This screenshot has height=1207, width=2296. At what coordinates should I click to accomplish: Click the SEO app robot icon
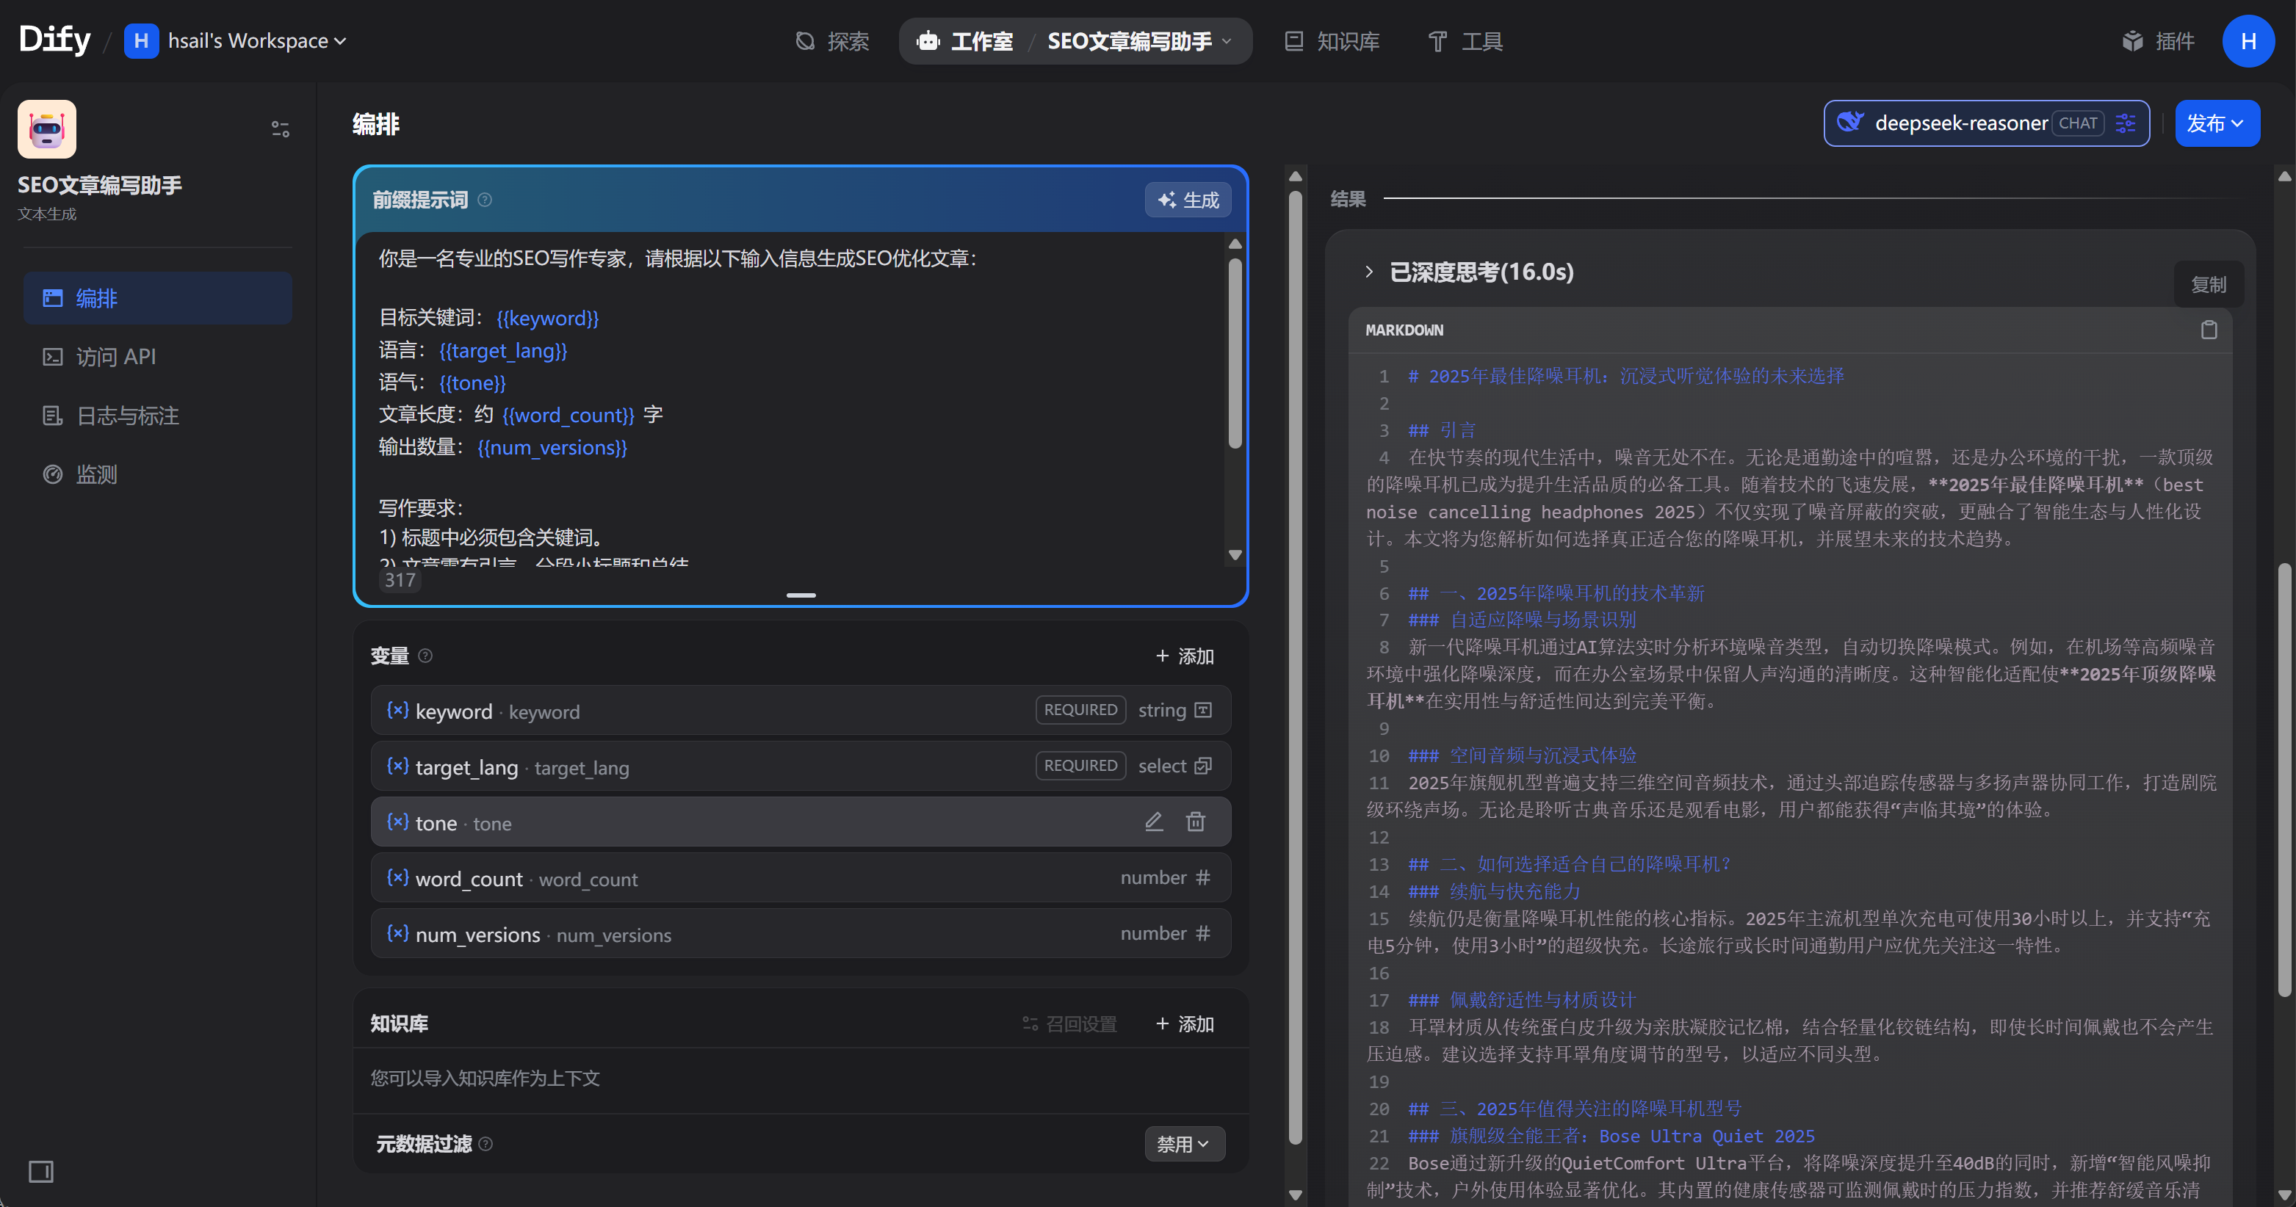(47, 129)
